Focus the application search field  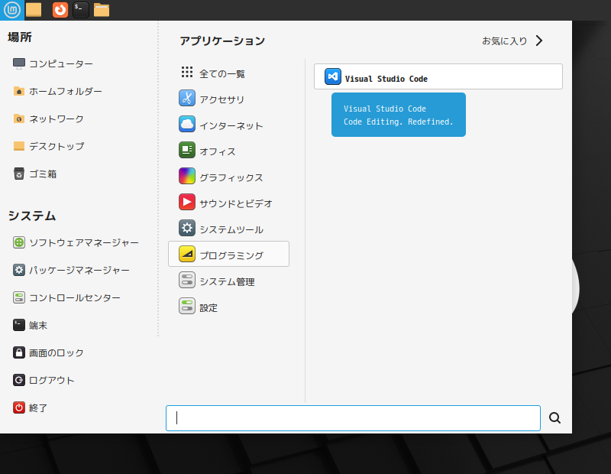pyautogui.click(x=353, y=418)
